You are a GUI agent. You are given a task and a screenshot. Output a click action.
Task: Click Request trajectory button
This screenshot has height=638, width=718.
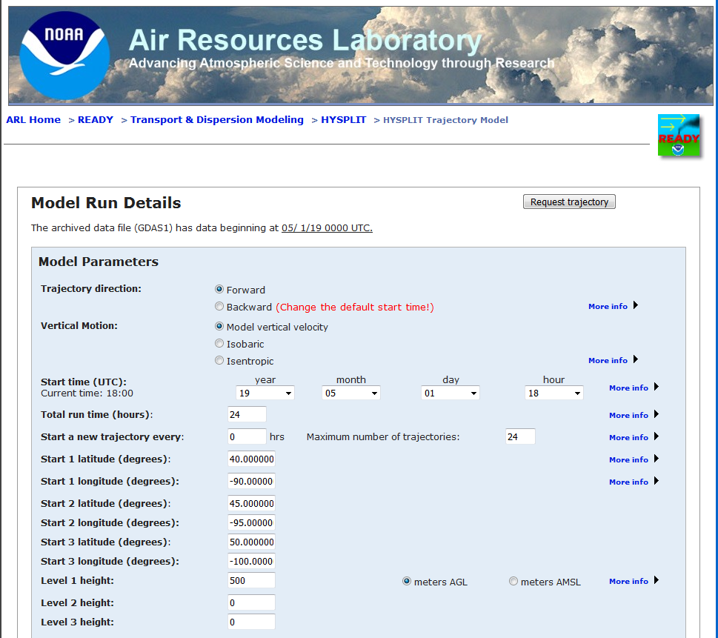click(x=569, y=202)
